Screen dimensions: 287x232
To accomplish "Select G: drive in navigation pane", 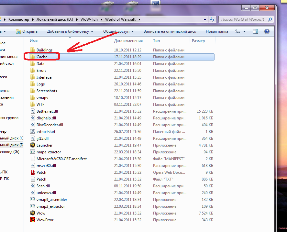I will pos(10,152).
